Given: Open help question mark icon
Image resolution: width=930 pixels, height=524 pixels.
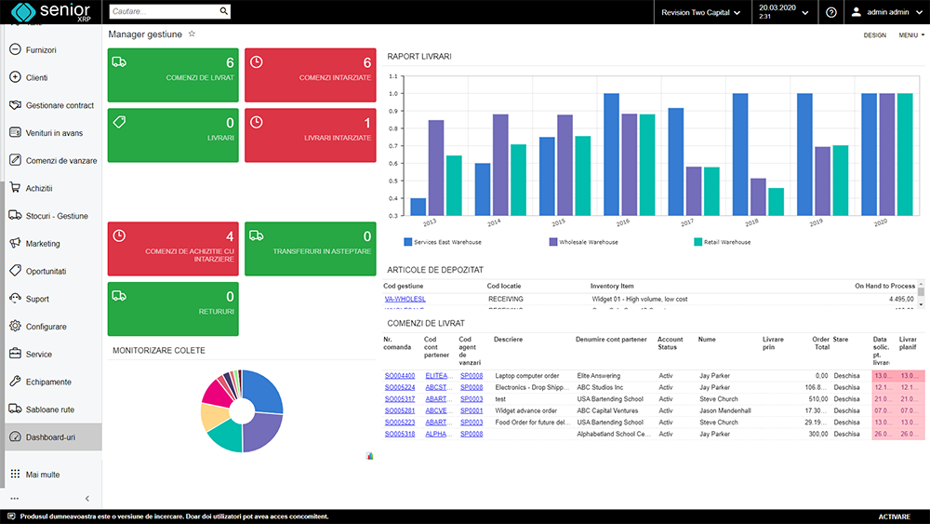Looking at the screenshot, I should pos(830,12).
